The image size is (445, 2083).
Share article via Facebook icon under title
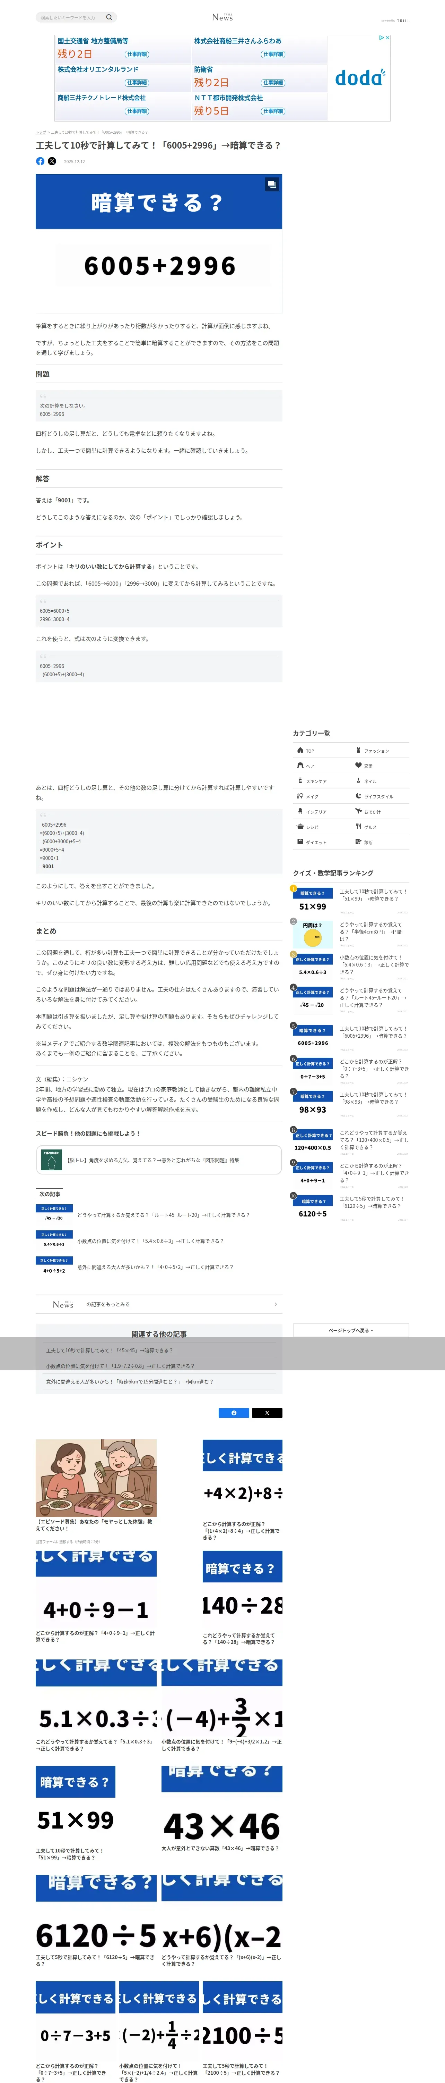pos(41,161)
